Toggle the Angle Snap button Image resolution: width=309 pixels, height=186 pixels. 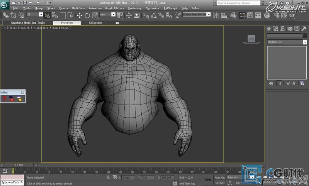(x=154, y=15)
